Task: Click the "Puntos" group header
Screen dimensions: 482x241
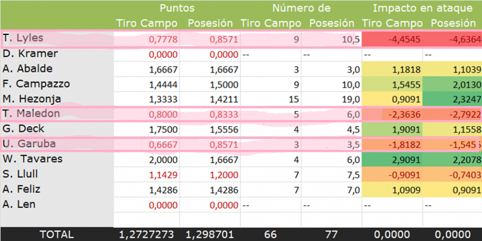Action: point(177,8)
